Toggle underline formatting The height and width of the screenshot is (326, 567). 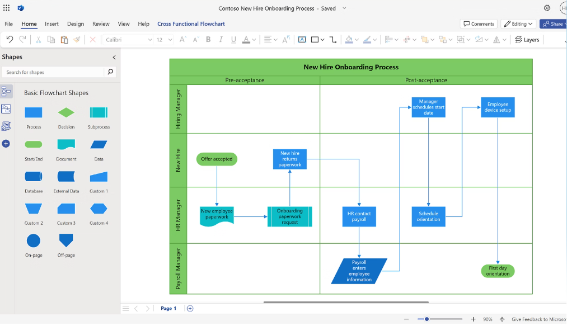[x=234, y=39]
